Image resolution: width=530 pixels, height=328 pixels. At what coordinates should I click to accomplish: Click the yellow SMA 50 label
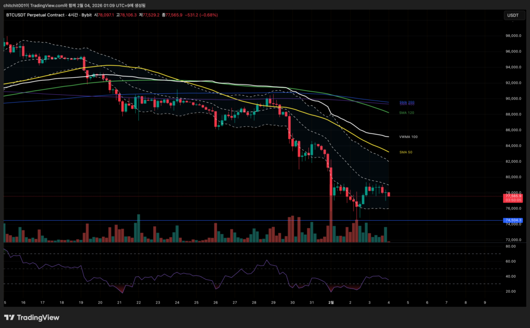406,152
